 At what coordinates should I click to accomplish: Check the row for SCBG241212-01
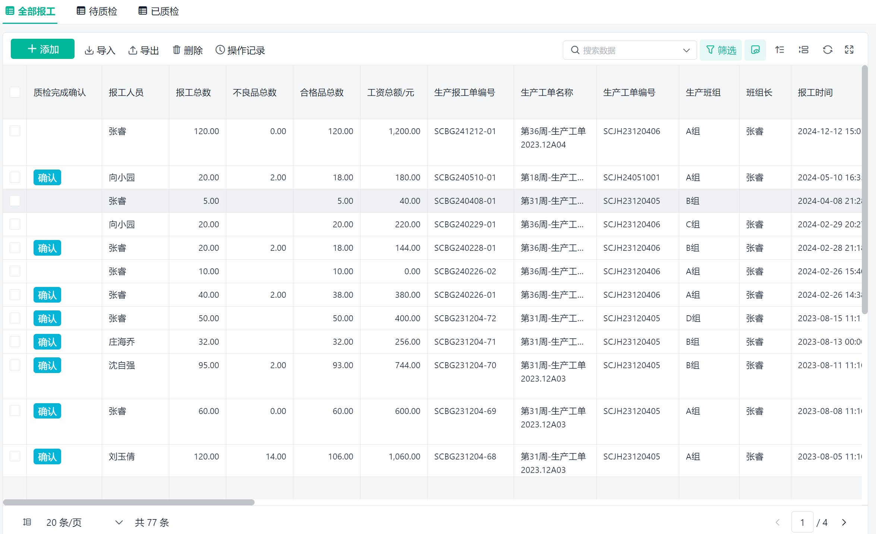point(15,131)
